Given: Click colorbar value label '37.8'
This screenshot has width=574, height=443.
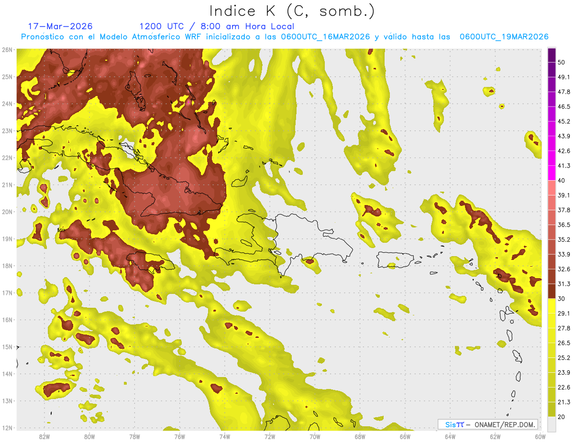Looking at the screenshot, I should pyautogui.click(x=564, y=210).
